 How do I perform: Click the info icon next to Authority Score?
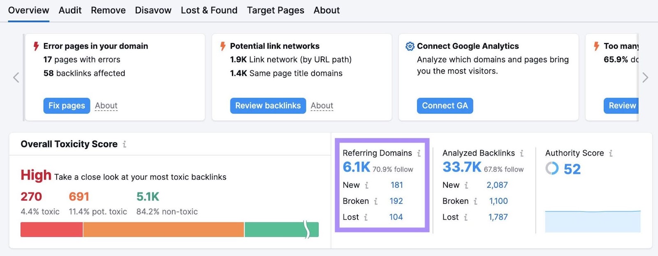click(x=610, y=153)
